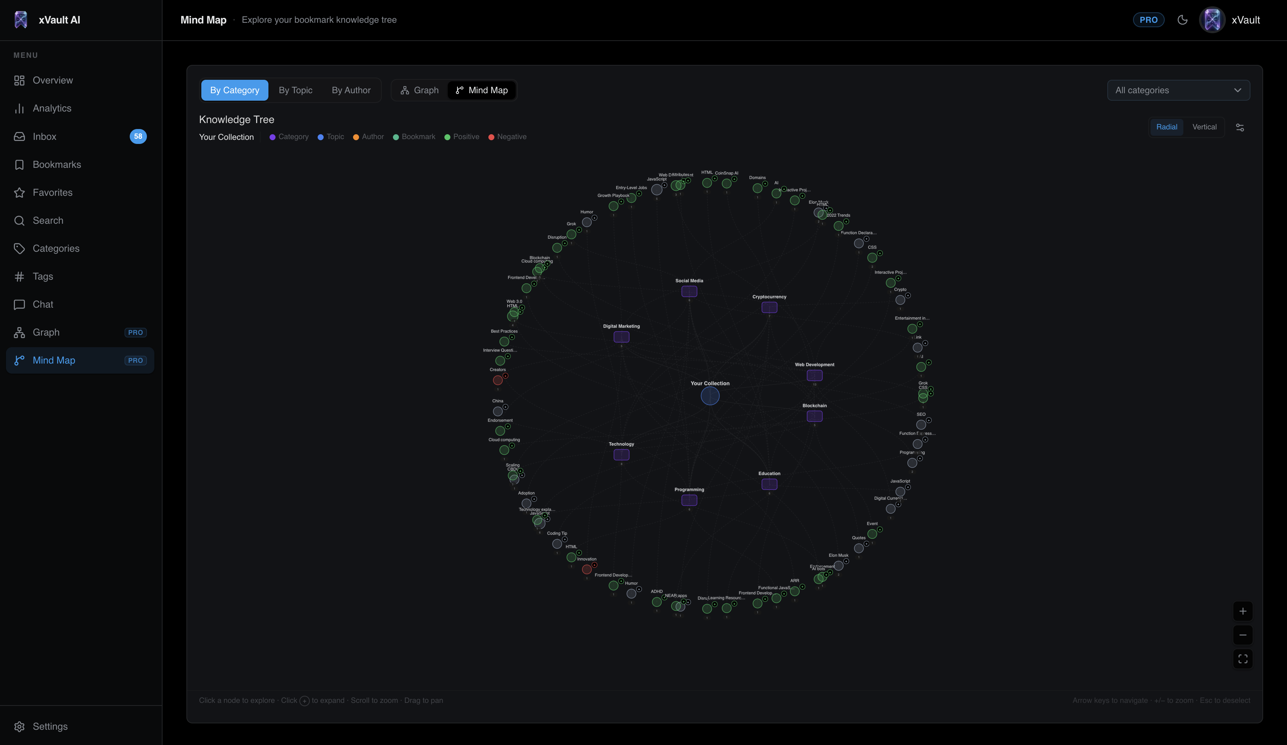Enter fullscreen using the expand icon
The image size is (1287, 745).
[x=1243, y=659]
